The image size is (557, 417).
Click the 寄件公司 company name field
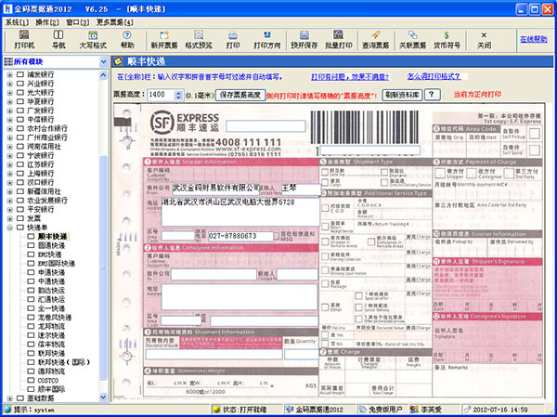(x=216, y=189)
